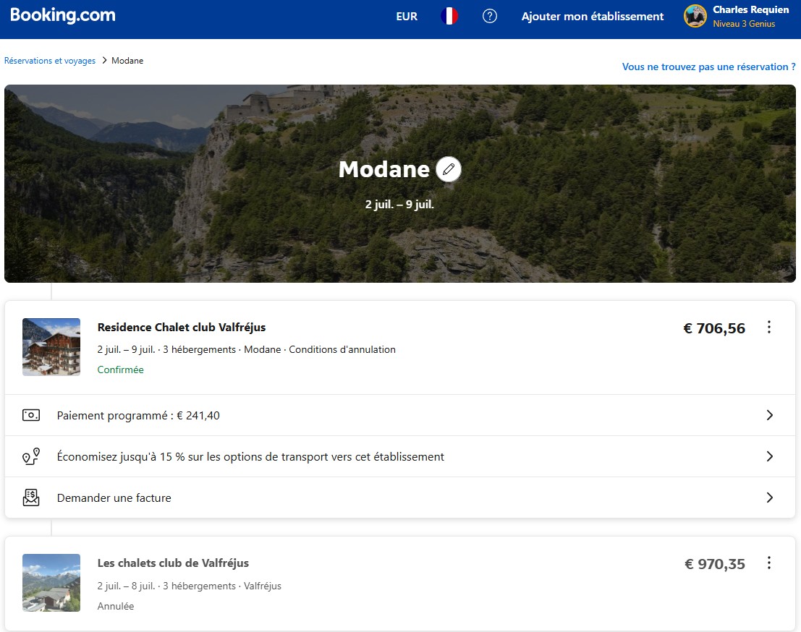801x632 pixels.
Task: Click Vous ne trouvez pas une réservation link
Action: (708, 67)
